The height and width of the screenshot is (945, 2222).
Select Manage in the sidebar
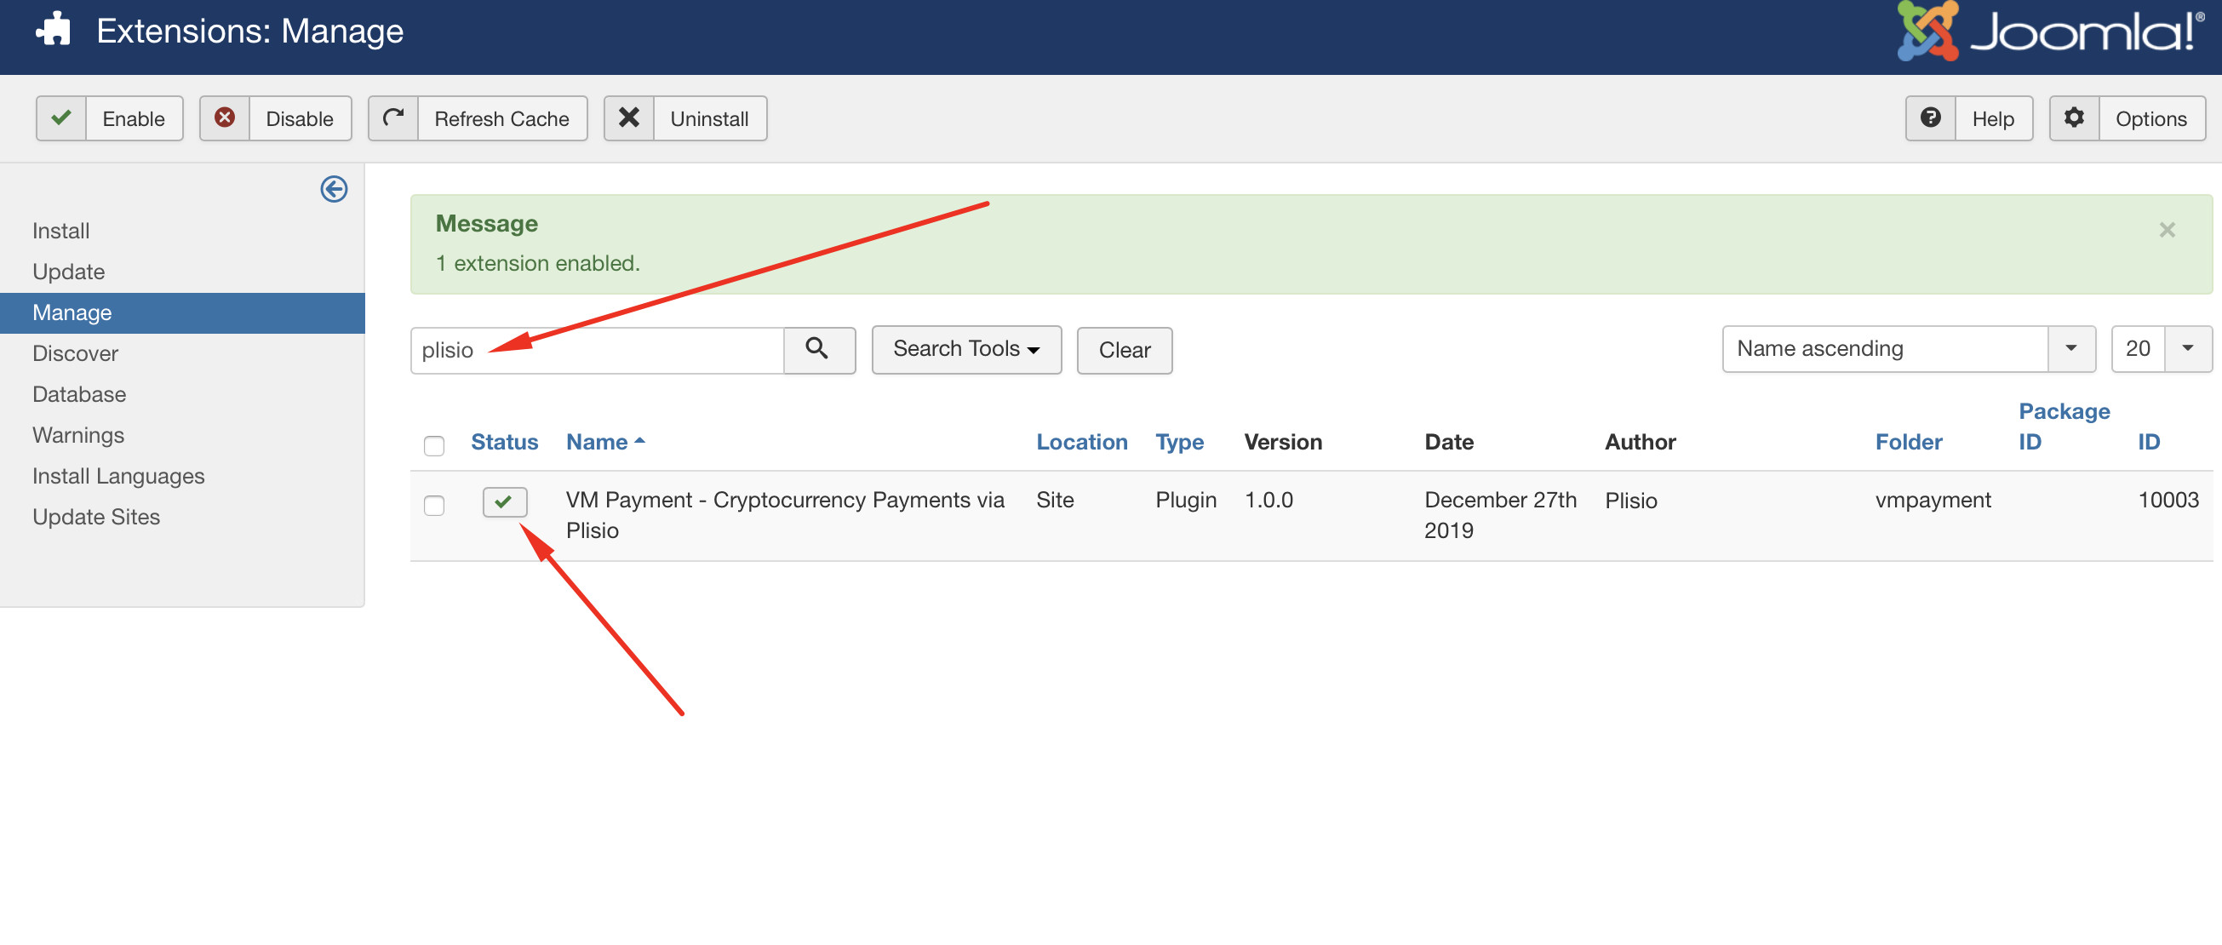(182, 313)
